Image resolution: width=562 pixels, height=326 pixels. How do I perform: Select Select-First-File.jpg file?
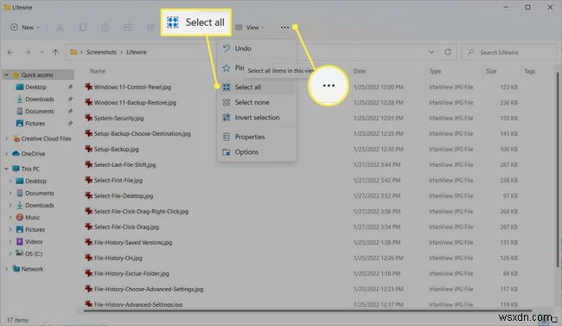(x=118, y=180)
